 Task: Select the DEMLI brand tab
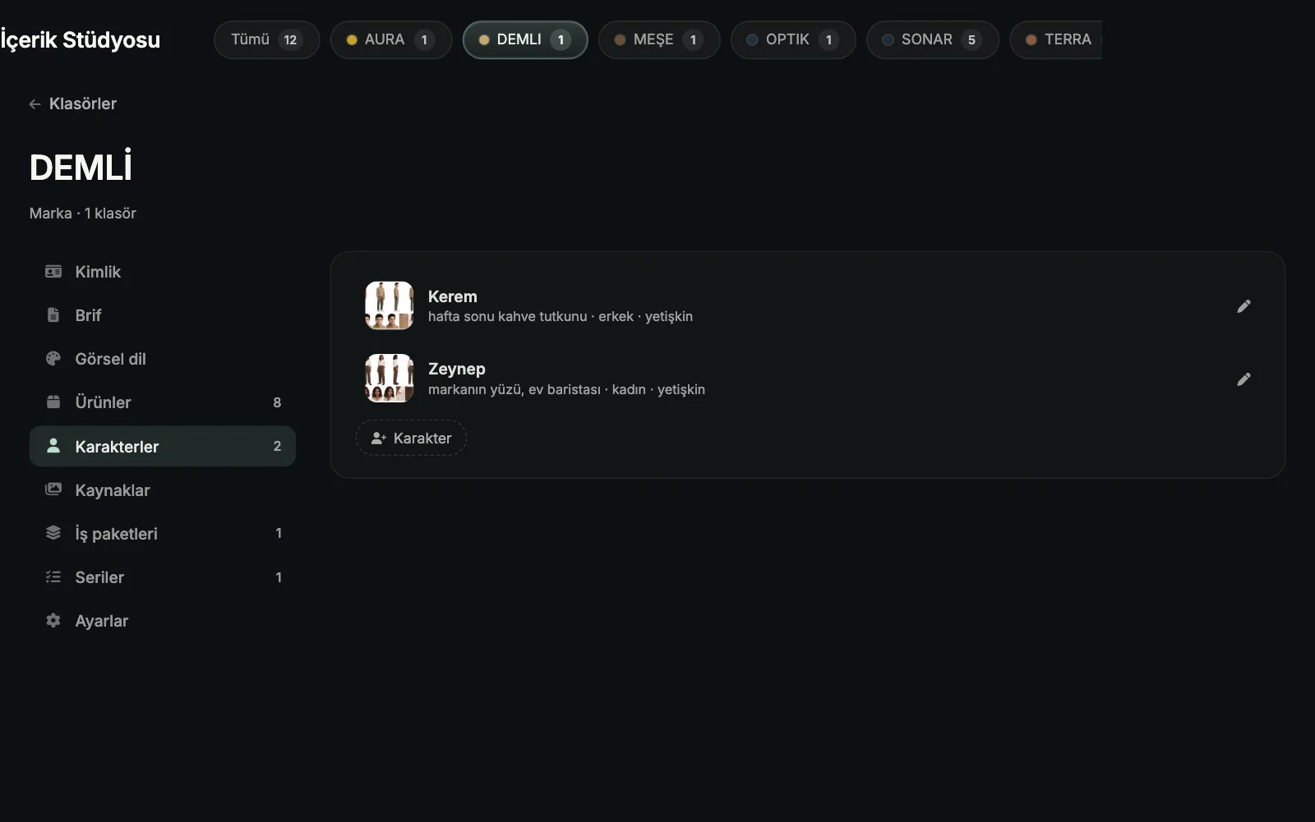(525, 39)
